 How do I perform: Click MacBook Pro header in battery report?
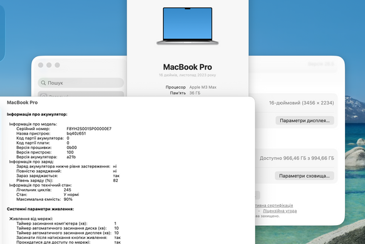point(22,103)
